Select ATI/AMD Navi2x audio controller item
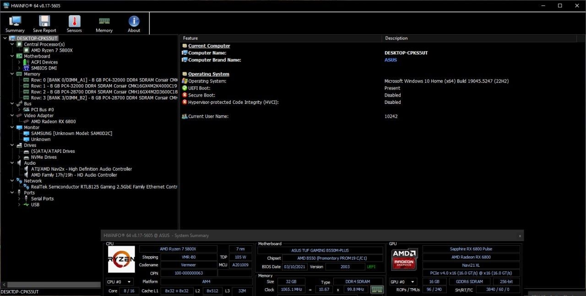This screenshot has width=586, height=296. click(81, 169)
